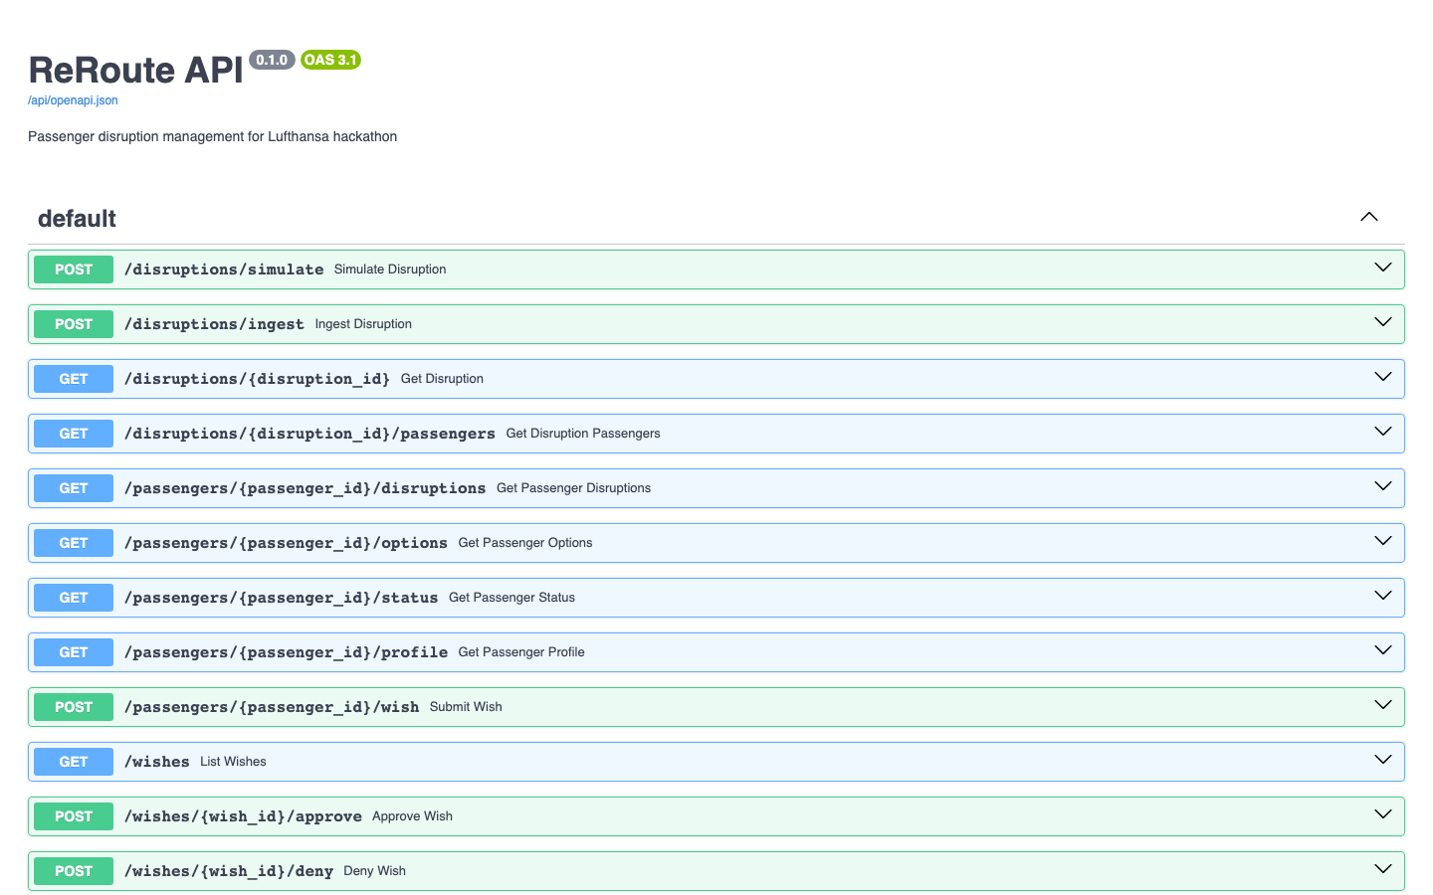Click the GET badge on /wishes
The width and height of the screenshot is (1433, 895).
73,761
